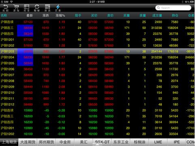Open the 棕榈油 tab
Viewport: 195px width, 146px height.
tap(139, 142)
